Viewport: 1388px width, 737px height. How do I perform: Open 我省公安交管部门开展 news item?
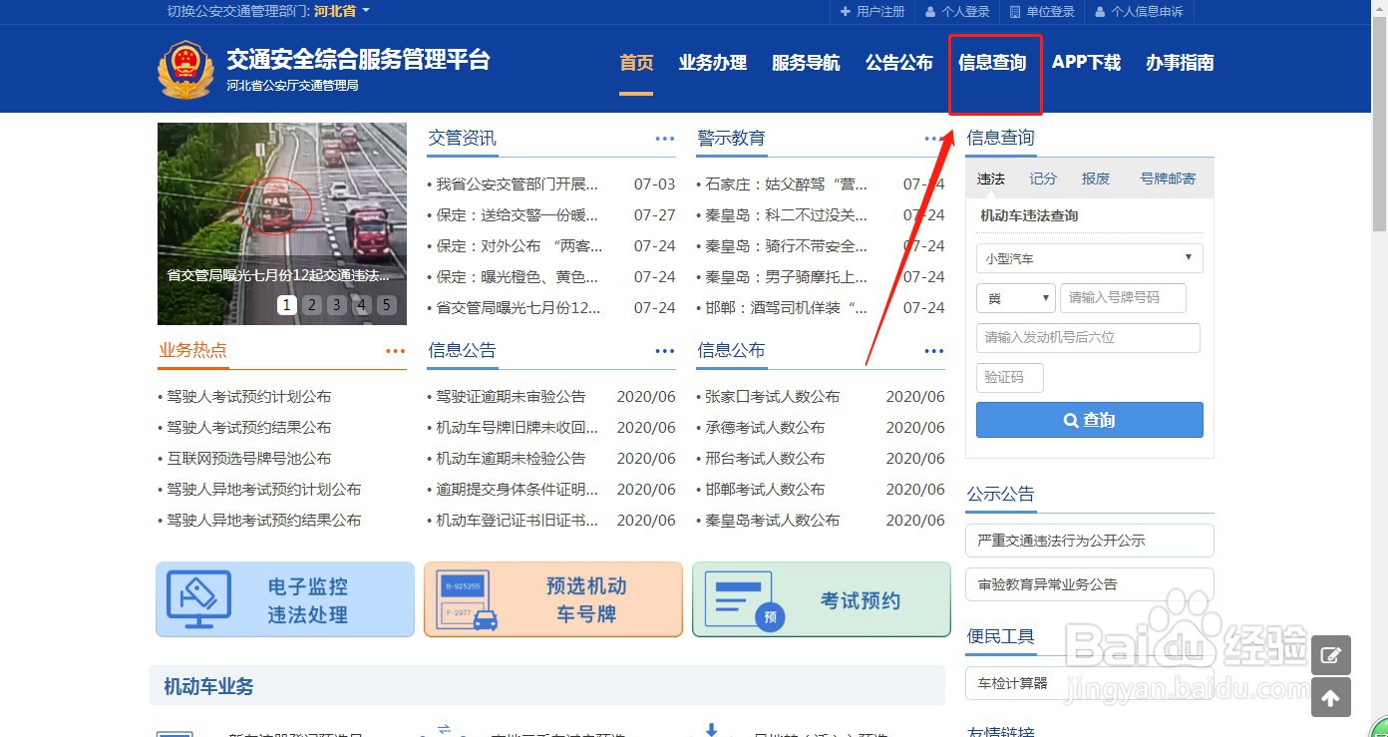click(517, 184)
